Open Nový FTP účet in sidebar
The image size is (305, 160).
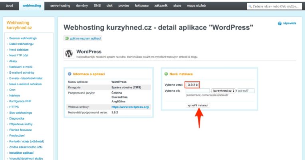click(19, 55)
